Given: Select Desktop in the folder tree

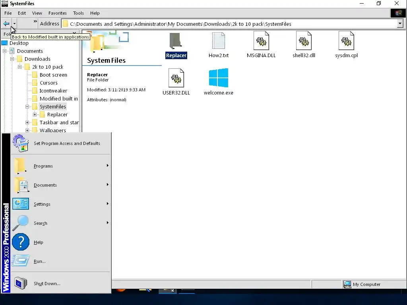Looking at the screenshot, I should 19,43.
